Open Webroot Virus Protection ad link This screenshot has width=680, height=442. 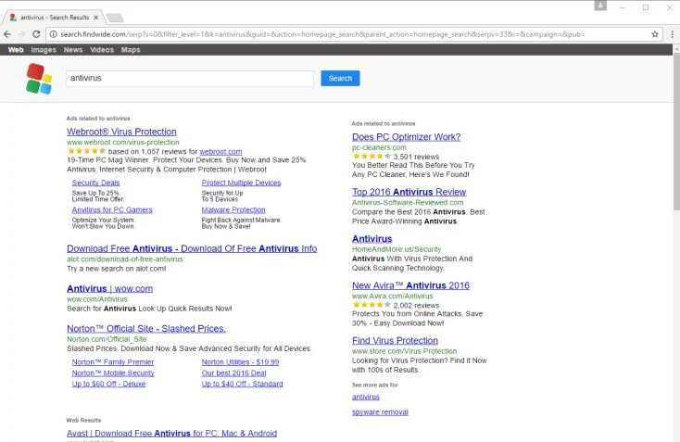pyautogui.click(x=121, y=132)
